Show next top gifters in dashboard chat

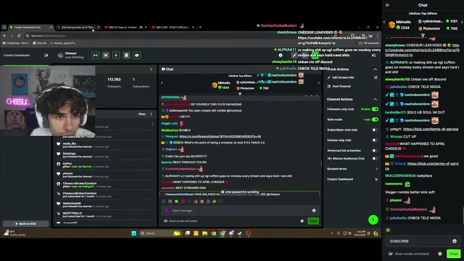tap(319, 83)
